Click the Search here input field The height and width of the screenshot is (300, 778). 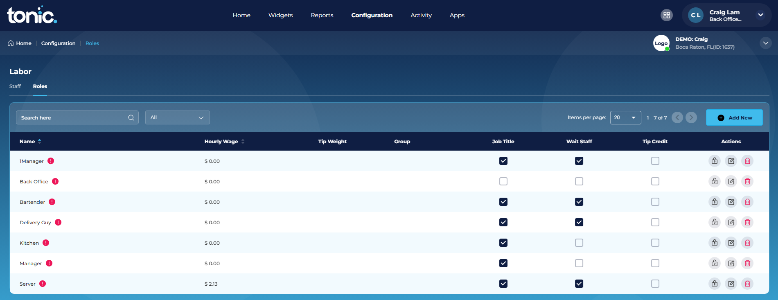click(77, 117)
